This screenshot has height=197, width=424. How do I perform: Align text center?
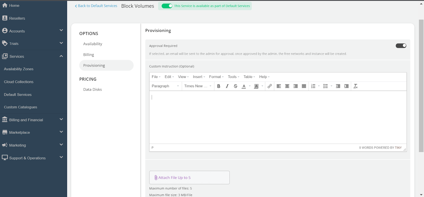(287, 86)
